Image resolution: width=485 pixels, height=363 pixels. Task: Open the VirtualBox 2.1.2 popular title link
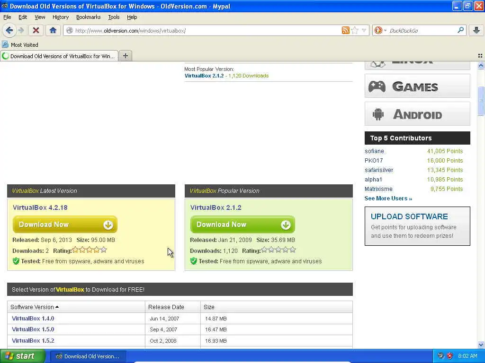point(216,207)
